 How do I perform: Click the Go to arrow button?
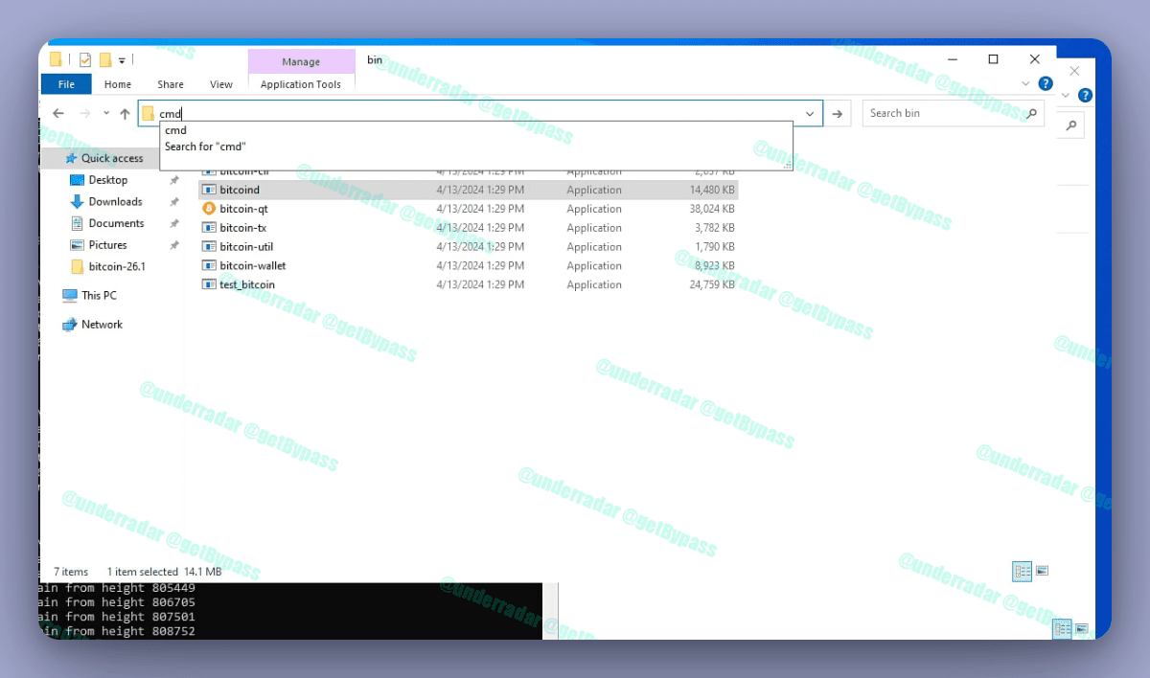[838, 114]
